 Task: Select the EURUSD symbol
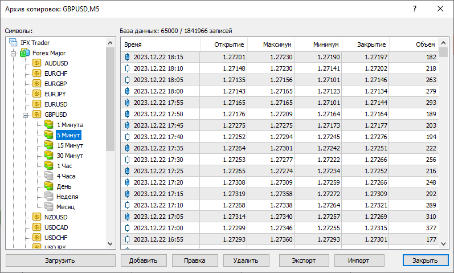(56, 104)
